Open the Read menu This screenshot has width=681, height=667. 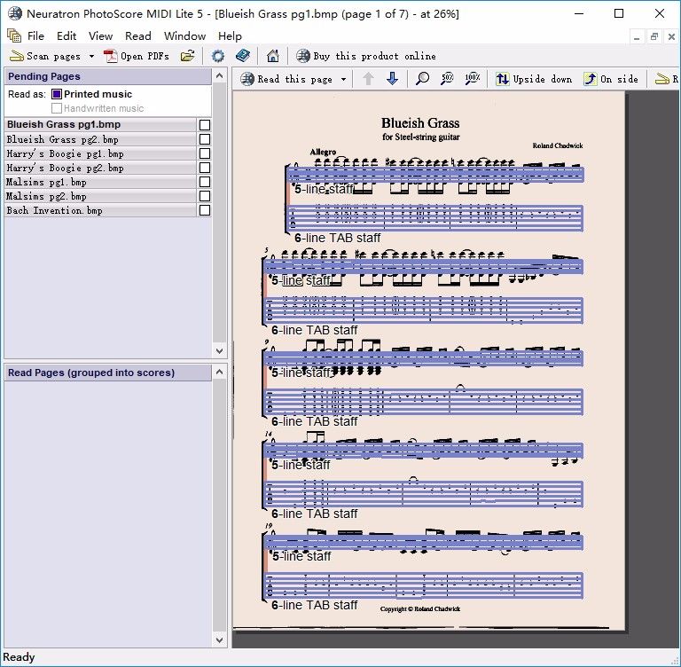(x=138, y=35)
